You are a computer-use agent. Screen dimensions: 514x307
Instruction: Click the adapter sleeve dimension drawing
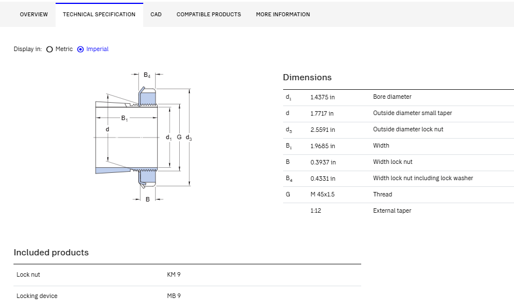(x=143, y=136)
